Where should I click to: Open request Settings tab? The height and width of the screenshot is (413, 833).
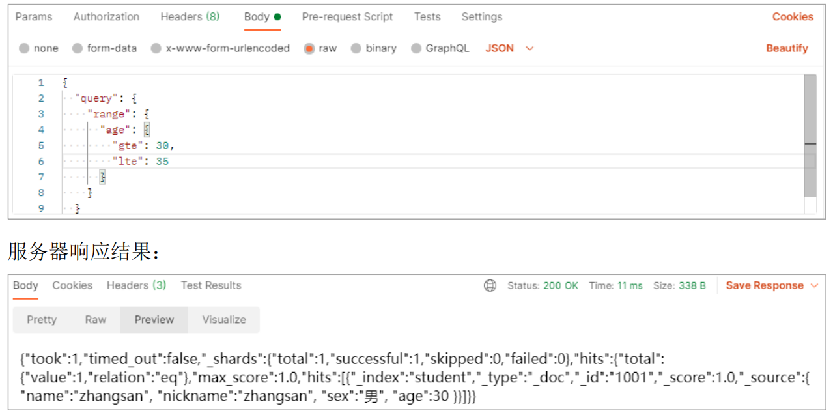(482, 17)
